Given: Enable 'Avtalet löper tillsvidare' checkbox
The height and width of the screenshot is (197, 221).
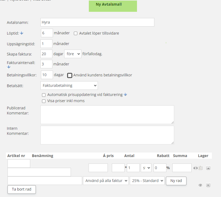Looking at the screenshot, I should [x=76, y=34].
